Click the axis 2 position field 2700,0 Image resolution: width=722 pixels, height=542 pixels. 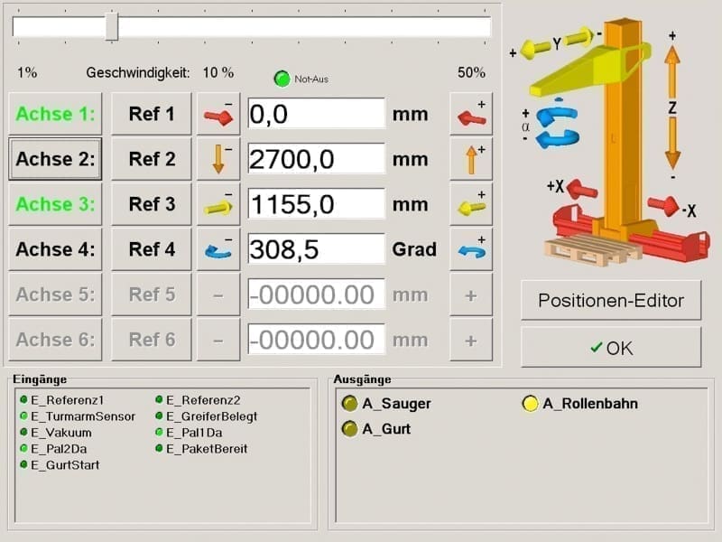coord(316,160)
